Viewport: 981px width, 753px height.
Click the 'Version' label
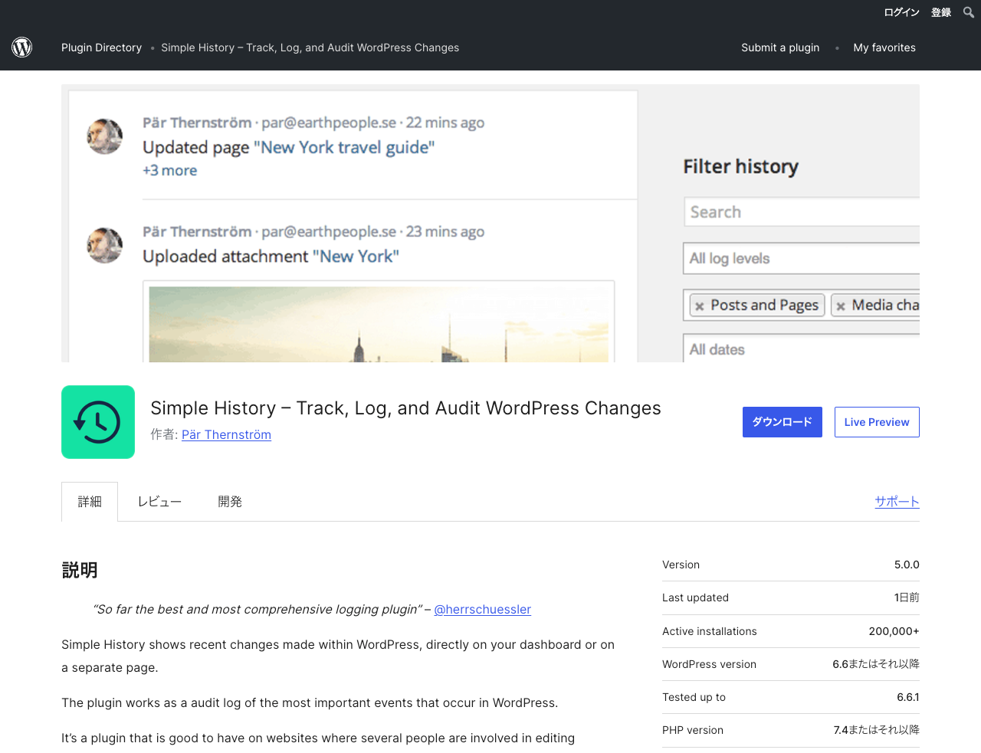pyautogui.click(x=681, y=565)
